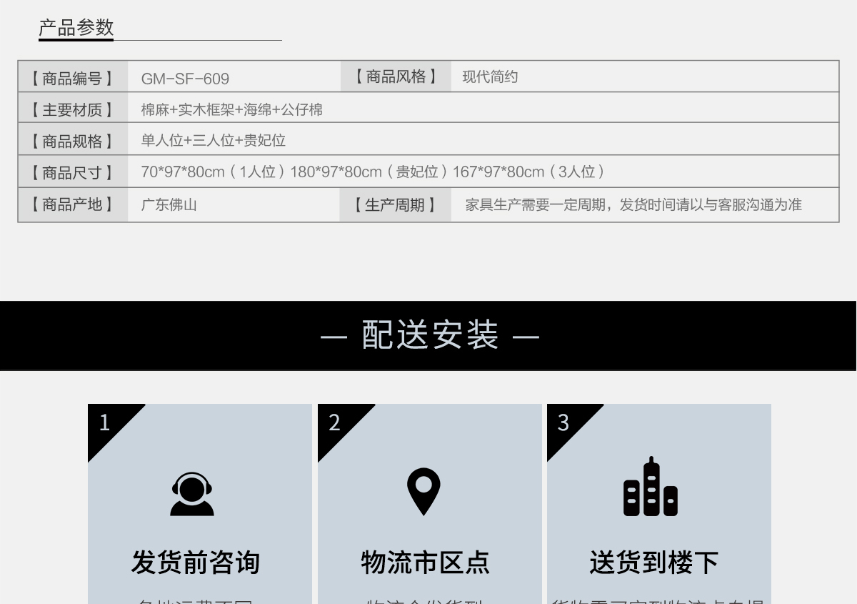The image size is (857, 604).
Task: Click the city buildings icon
Action: point(651,487)
